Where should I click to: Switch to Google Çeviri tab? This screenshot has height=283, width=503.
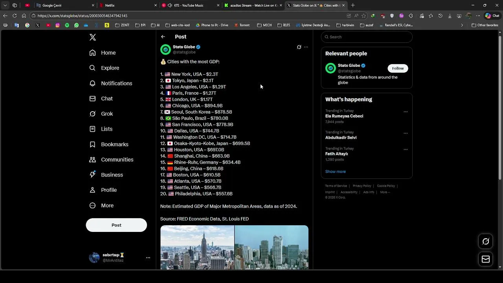pos(65,6)
